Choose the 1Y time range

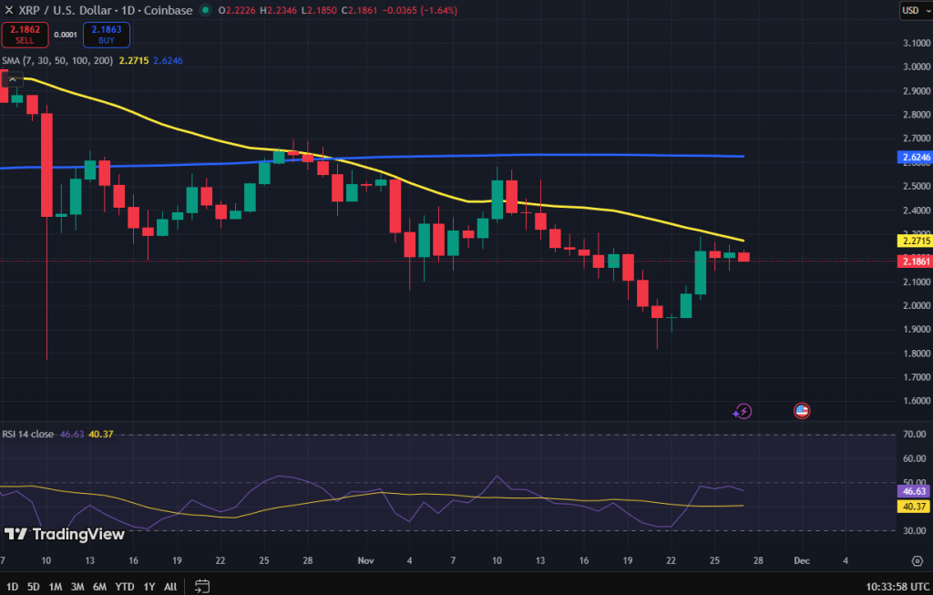click(149, 587)
